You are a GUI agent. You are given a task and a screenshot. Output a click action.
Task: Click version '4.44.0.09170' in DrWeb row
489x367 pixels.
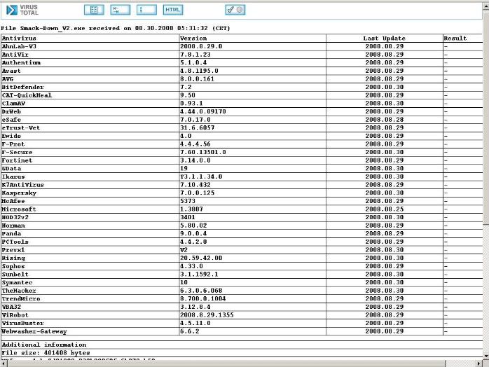(203, 111)
